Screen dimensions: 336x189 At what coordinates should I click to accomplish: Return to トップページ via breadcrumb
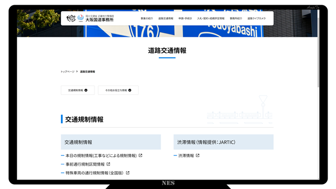68,71
